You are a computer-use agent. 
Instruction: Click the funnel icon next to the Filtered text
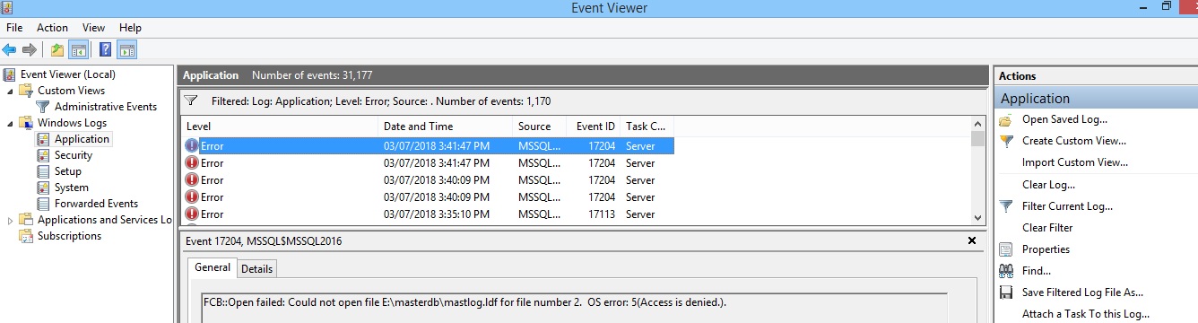click(191, 101)
